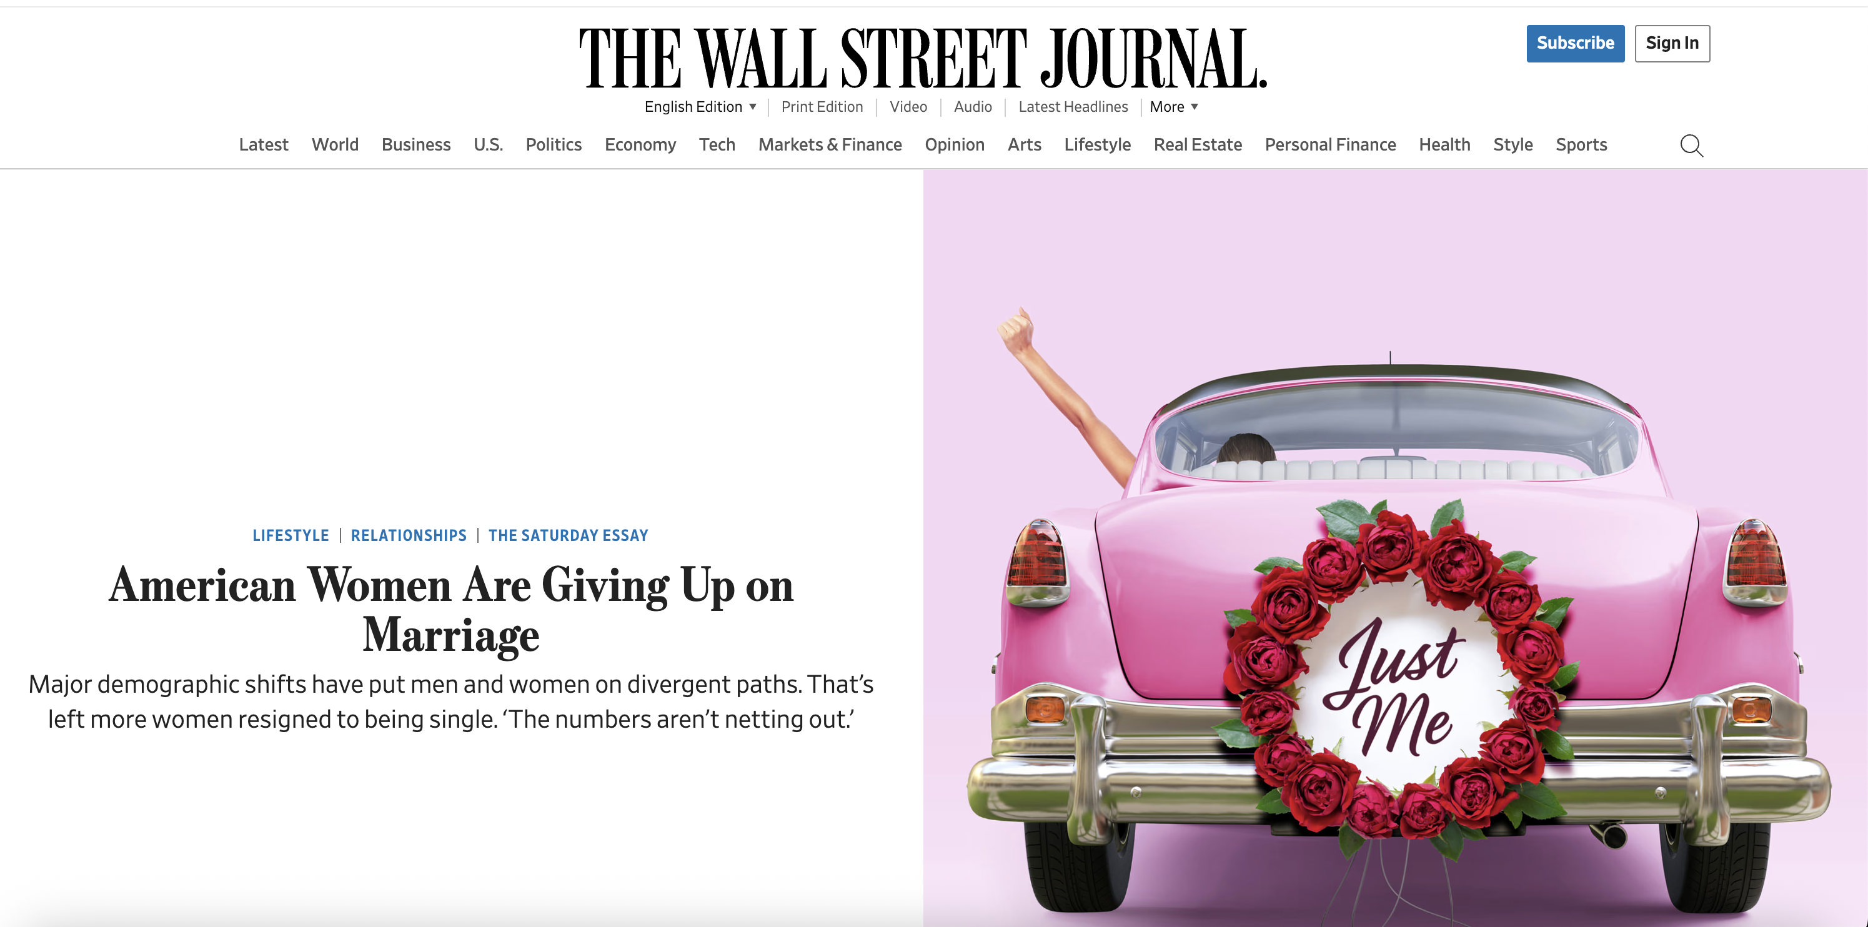Open the Audio link
Screen dimensions: 1868x927
pos(973,107)
